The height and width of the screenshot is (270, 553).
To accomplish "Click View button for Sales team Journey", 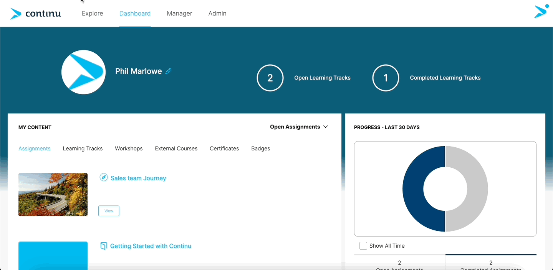I will [109, 211].
